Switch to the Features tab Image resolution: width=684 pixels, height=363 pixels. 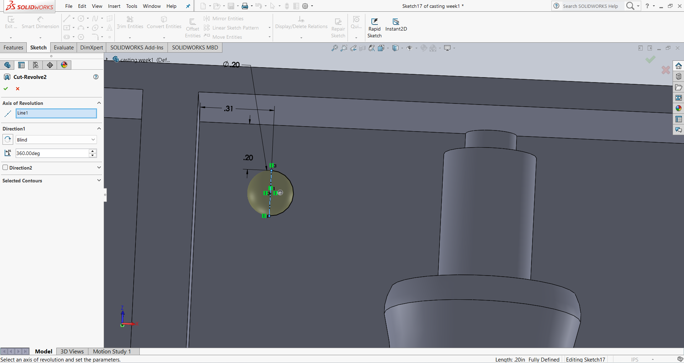(13, 48)
